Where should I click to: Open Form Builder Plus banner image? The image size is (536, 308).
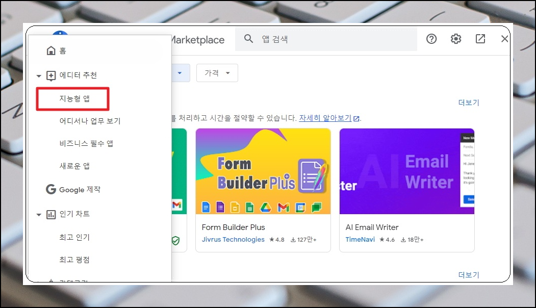pos(263,171)
